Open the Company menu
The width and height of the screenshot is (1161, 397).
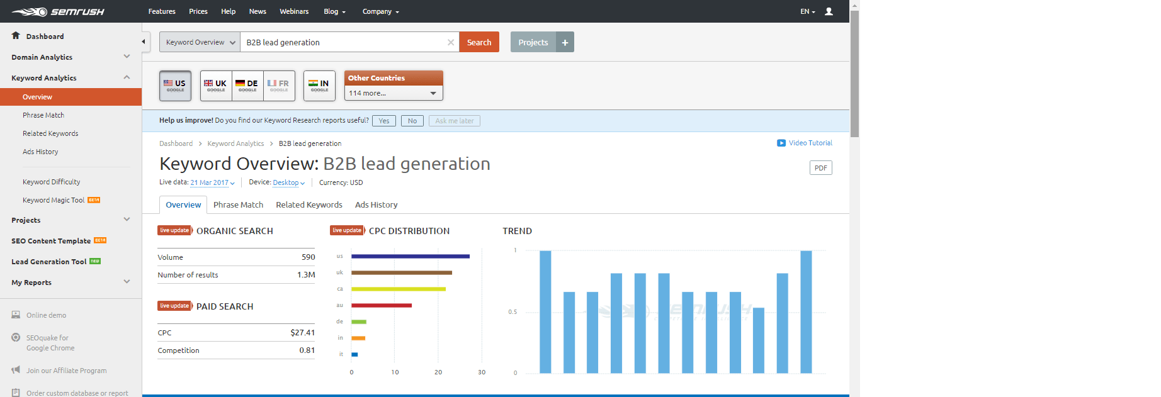[x=380, y=11]
